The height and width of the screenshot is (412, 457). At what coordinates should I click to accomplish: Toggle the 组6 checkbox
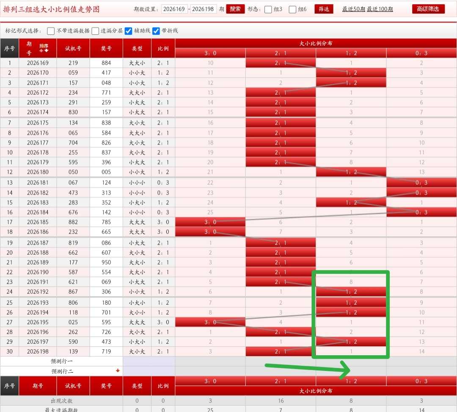click(292, 9)
